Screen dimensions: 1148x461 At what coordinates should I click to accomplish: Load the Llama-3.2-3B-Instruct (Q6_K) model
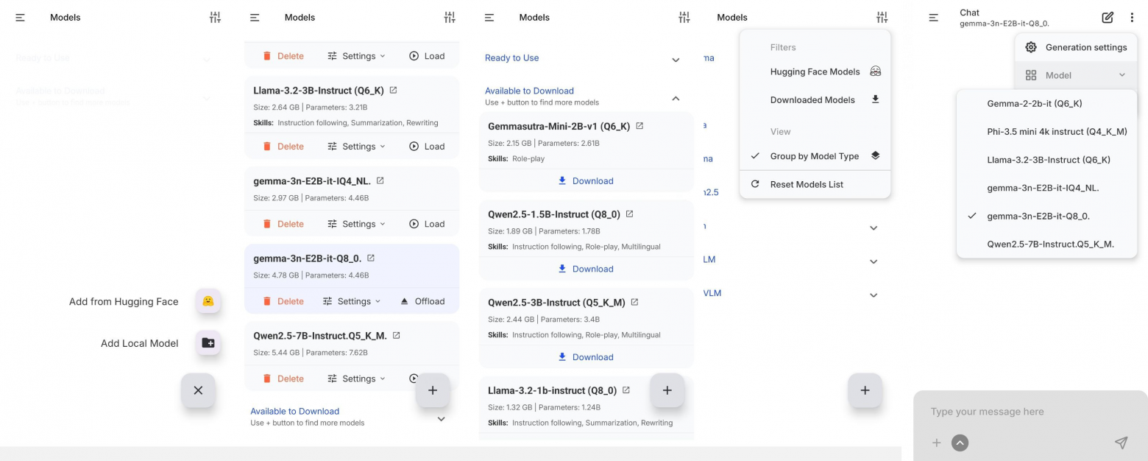427,147
